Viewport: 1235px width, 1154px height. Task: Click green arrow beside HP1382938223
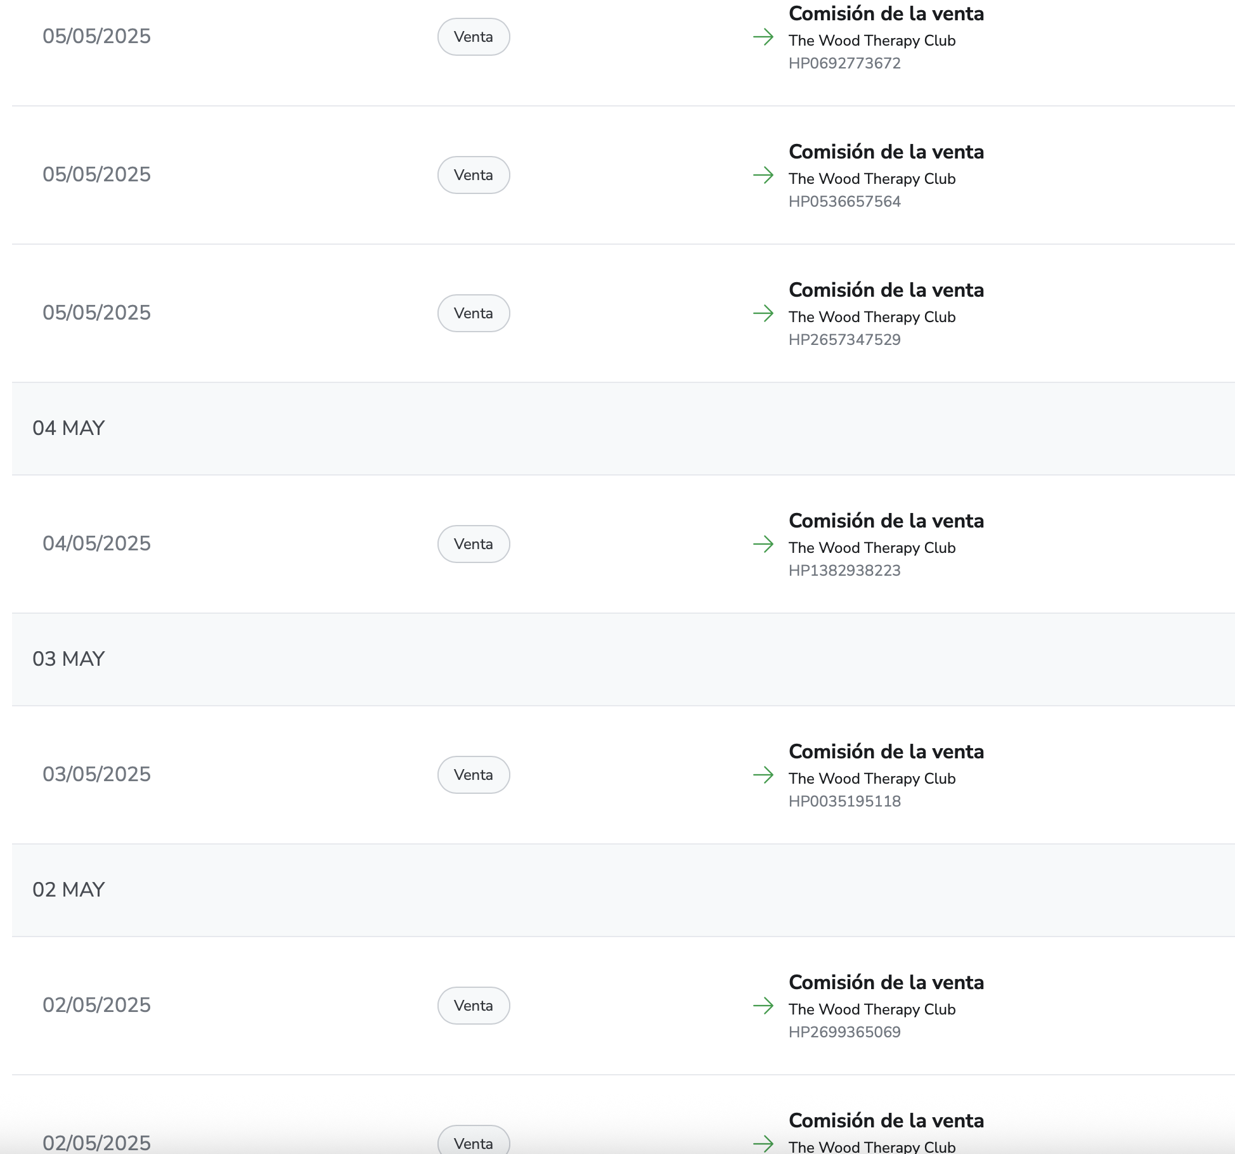(x=763, y=544)
